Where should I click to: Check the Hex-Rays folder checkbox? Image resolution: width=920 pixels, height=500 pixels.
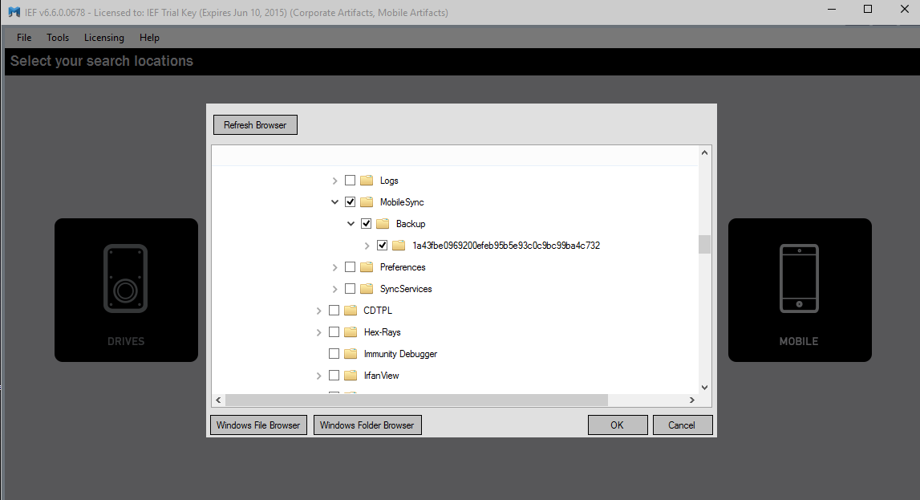[334, 332]
